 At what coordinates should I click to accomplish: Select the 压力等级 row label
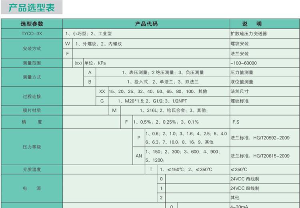(x=32, y=147)
